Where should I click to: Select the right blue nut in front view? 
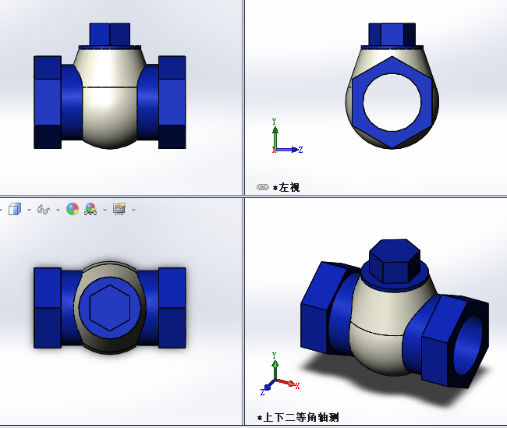click(172, 101)
